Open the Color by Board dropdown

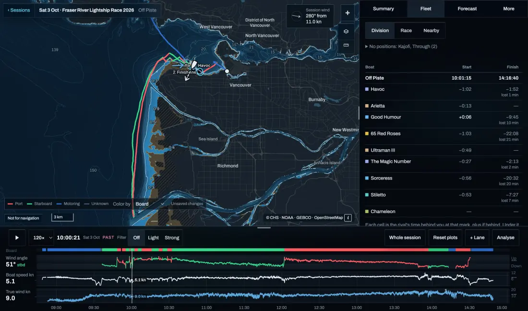pos(149,204)
